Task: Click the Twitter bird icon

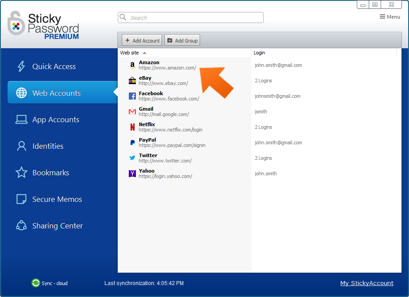Action: tap(132, 158)
